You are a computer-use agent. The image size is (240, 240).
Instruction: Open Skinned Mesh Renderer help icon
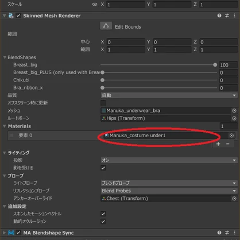[x=219, y=16]
